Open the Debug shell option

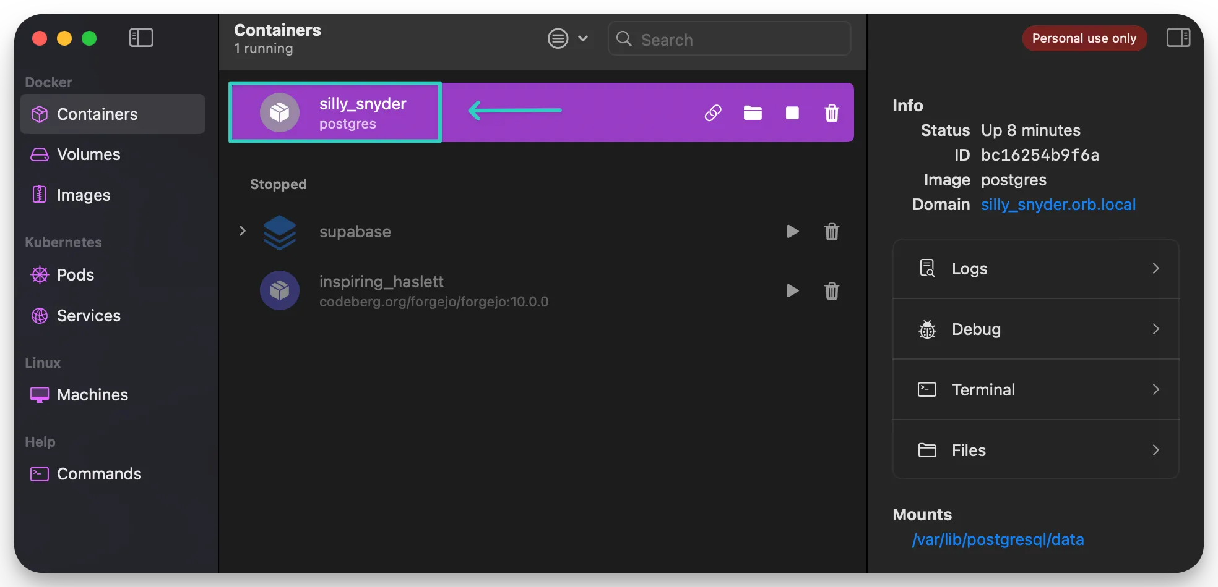click(1036, 329)
